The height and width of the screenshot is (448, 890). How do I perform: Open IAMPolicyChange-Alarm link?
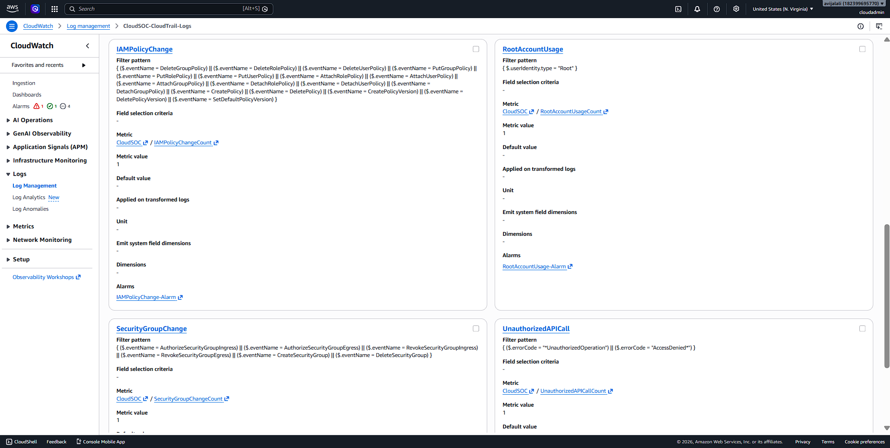point(149,297)
